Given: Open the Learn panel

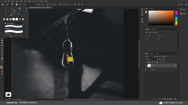Looking at the screenshot, I should coord(183,10).
